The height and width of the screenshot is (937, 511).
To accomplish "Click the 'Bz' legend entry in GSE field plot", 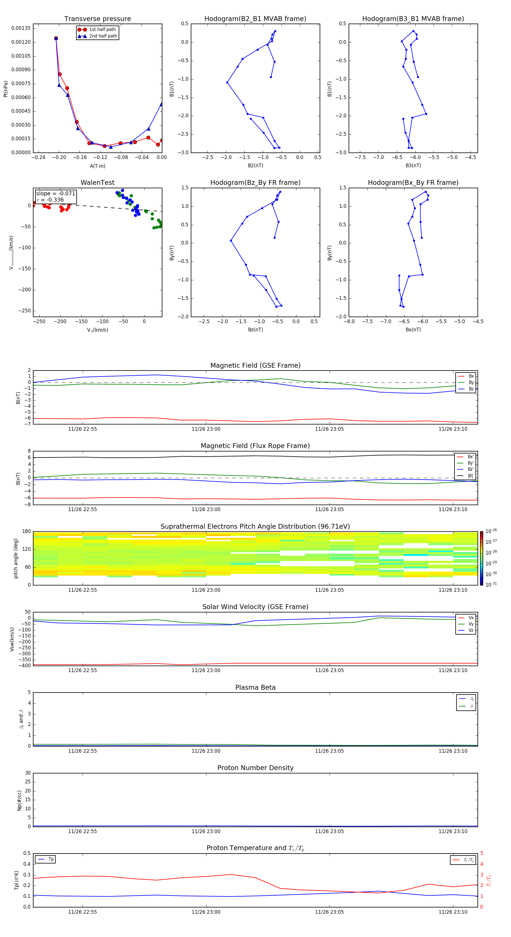I will point(466,389).
